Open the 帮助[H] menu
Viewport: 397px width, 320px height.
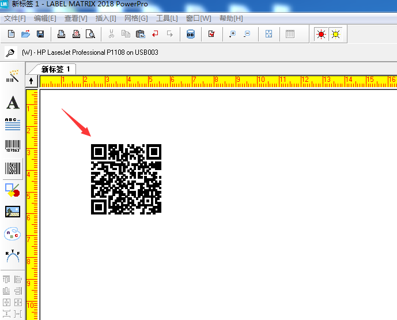(231, 18)
